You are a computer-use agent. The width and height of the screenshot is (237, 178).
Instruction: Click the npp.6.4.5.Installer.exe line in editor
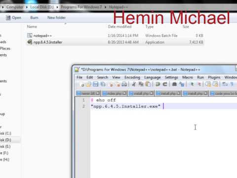point(126,106)
